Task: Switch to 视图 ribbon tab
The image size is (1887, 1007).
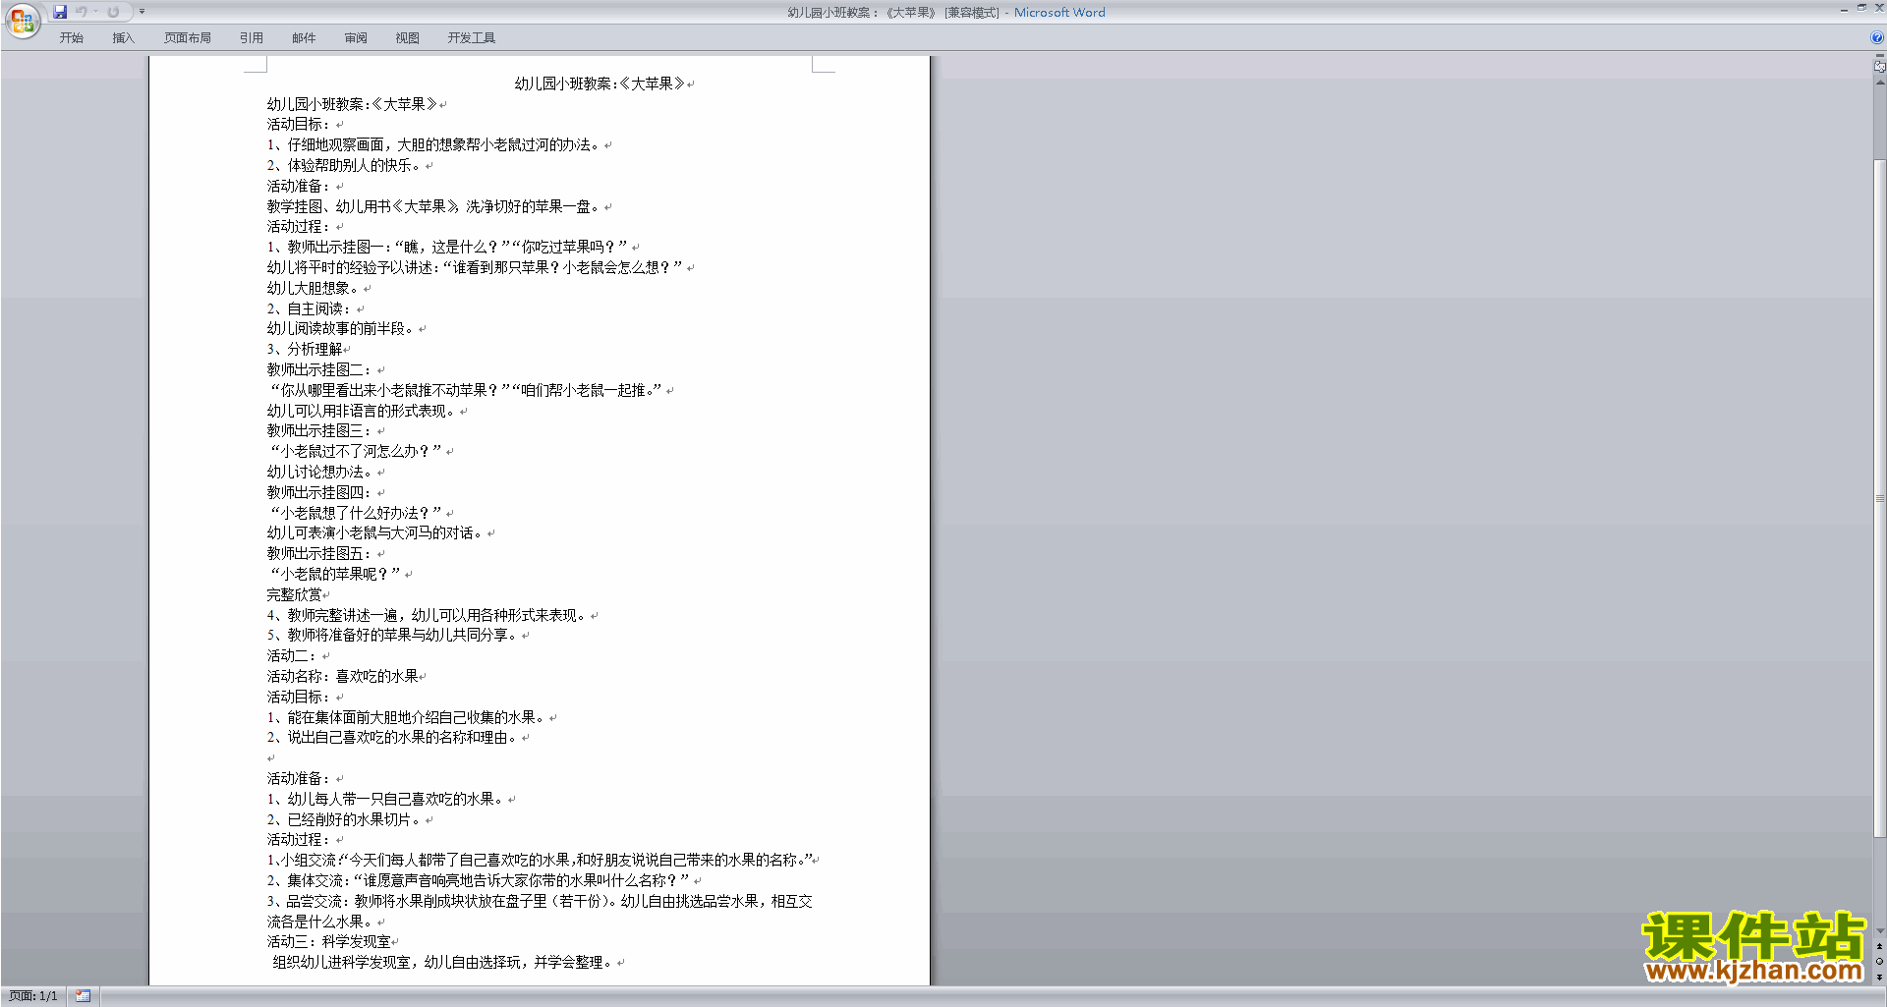Action: (x=408, y=38)
